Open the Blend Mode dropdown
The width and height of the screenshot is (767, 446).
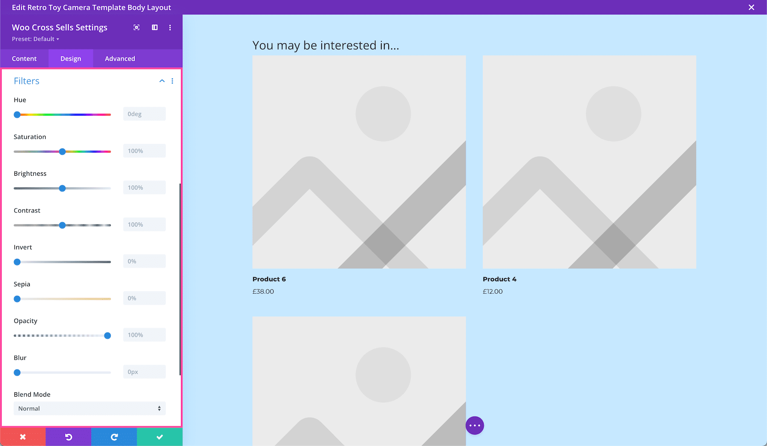89,408
